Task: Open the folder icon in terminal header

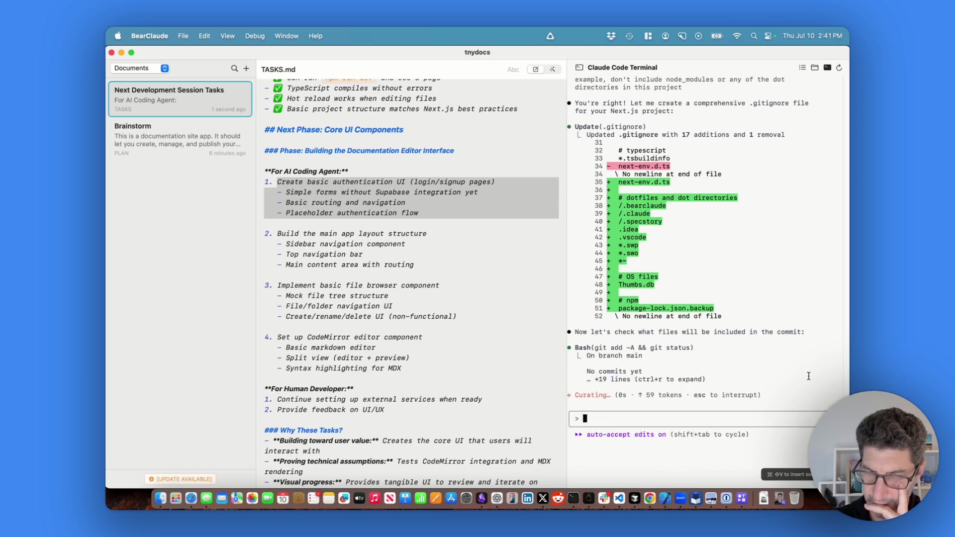Action: (x=815, y=68)
